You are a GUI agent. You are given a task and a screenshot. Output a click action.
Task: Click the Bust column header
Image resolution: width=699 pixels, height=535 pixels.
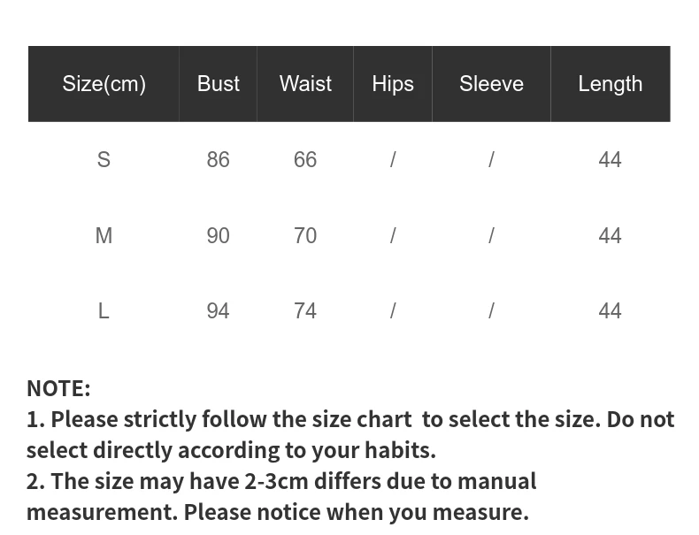219,84
